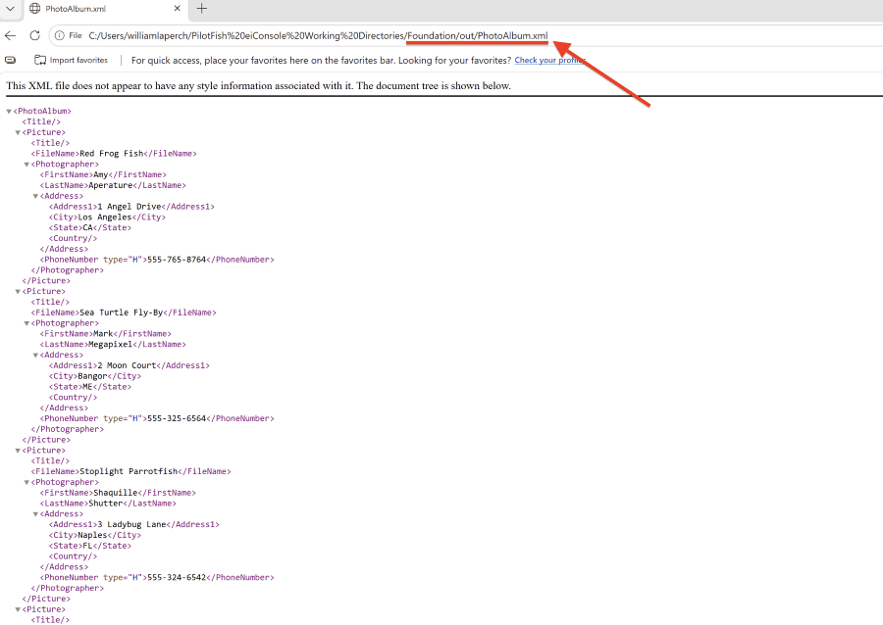Click the City value Naples
This screenshot has width=883, height=625.
[93, 535]
